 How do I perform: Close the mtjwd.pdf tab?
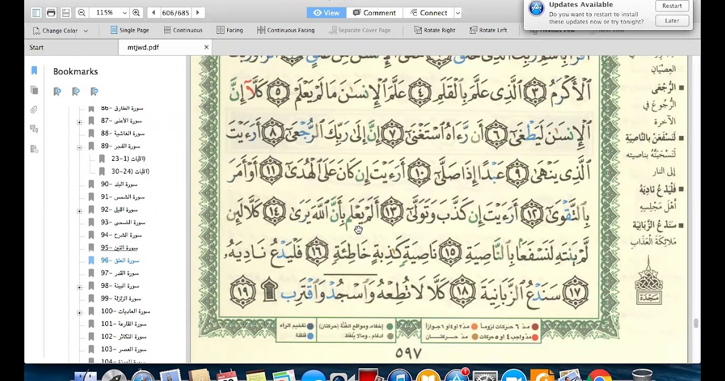[206, 47]
